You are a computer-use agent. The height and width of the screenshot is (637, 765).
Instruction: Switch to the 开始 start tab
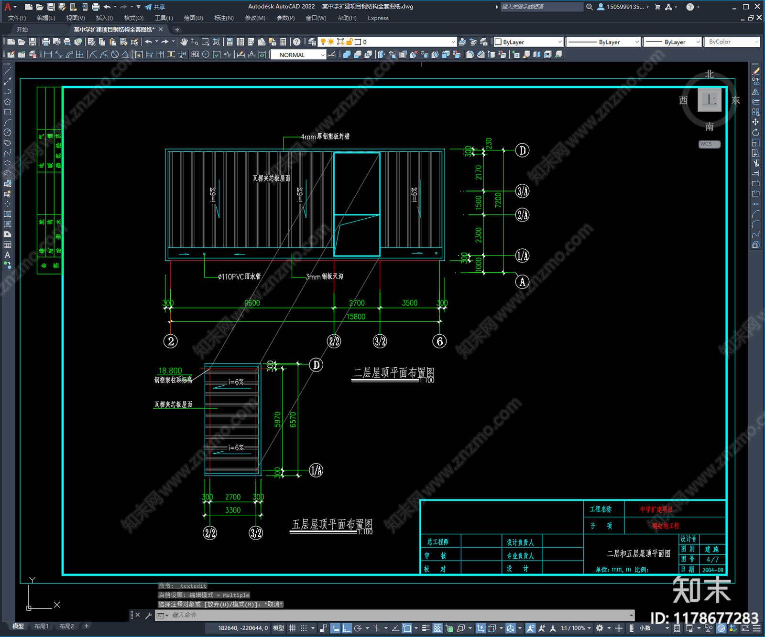point(22,30)
